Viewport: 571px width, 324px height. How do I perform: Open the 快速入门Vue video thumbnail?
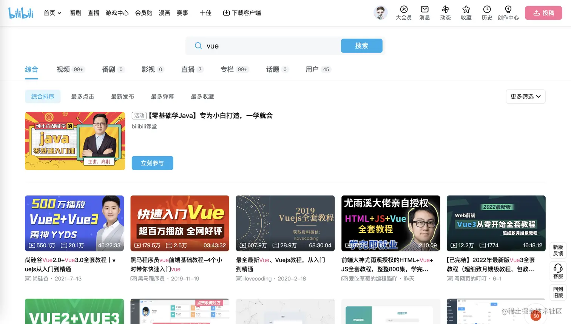click(x=180, y=223)
